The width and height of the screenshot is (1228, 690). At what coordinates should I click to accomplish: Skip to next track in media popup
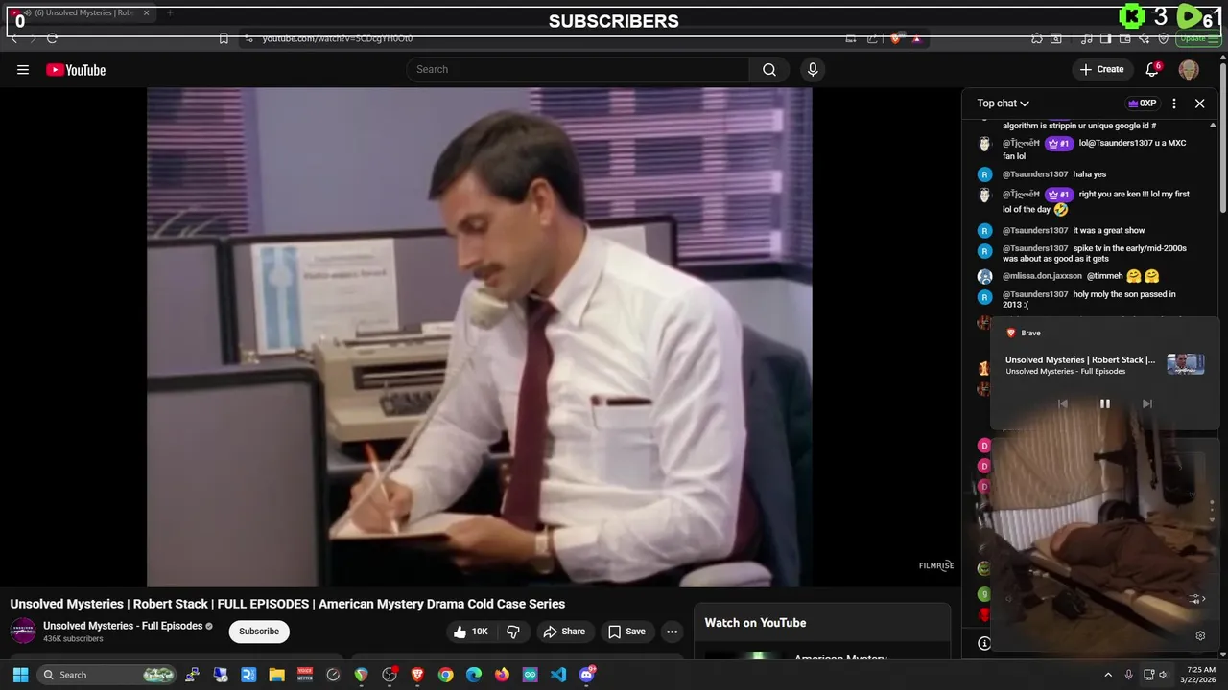[1146, 403]
